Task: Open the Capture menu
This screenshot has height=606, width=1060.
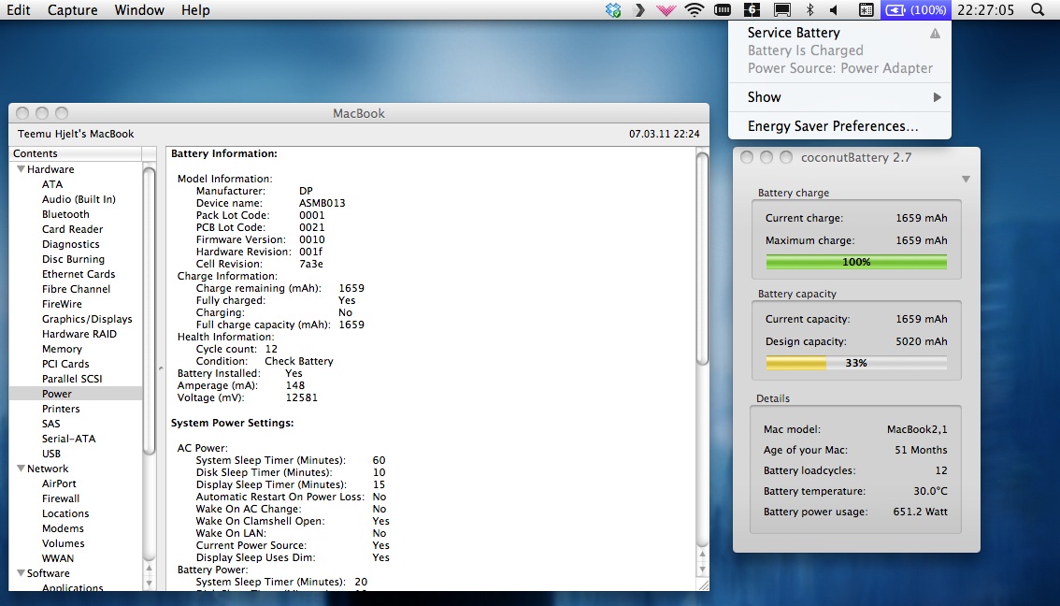Action: [72, 10]
